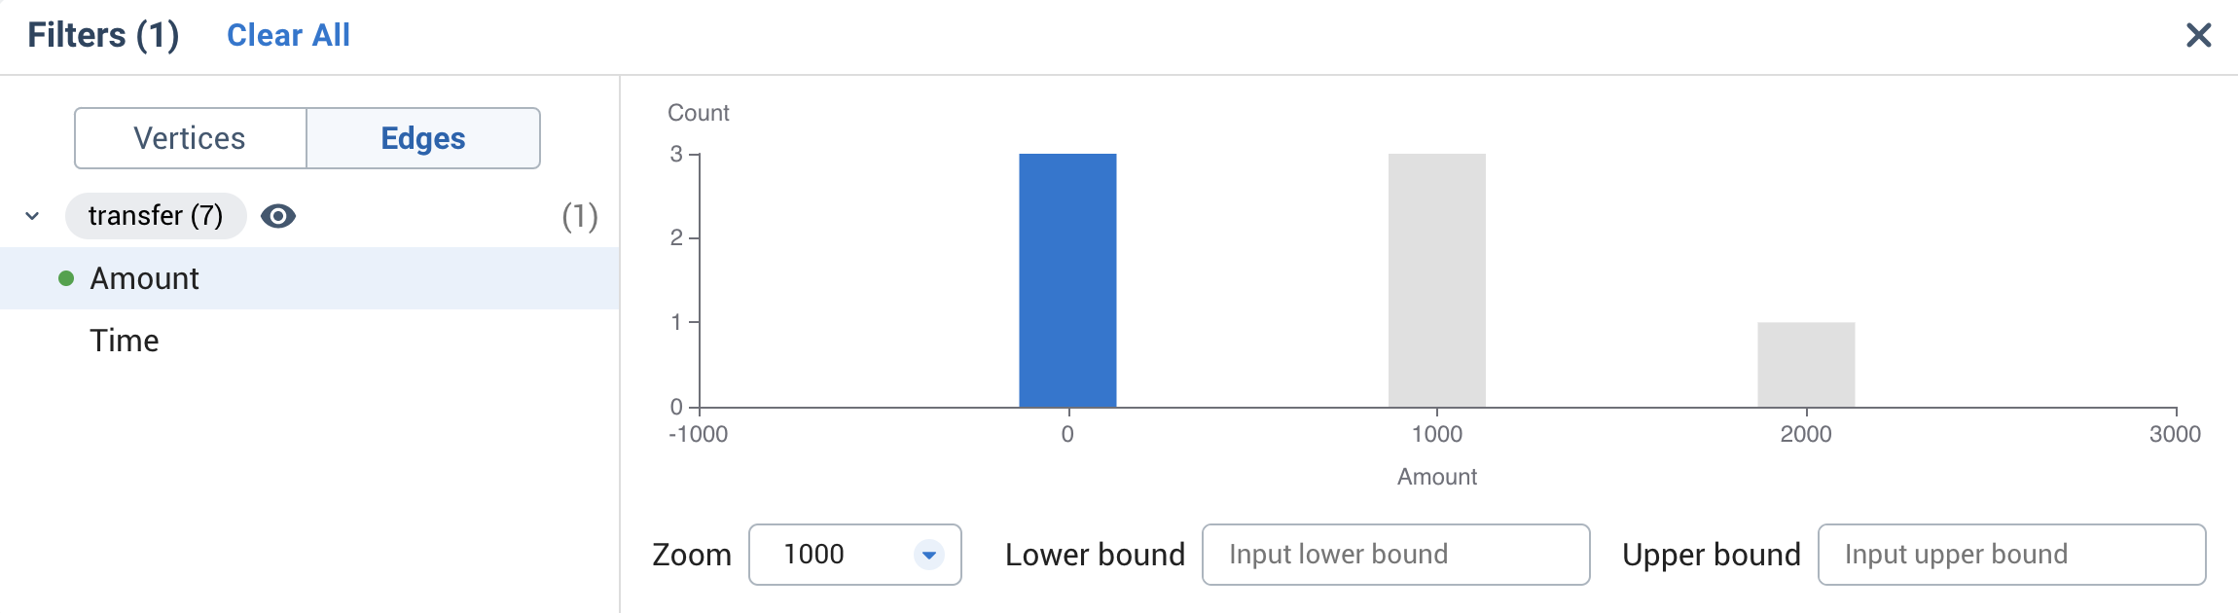The width and height of the screenshot is (2238, 613).
Task: Collapse the transfer (7) group
Action: pos(31,216)
